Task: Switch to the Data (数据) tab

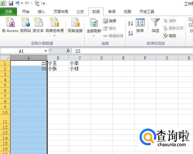Action: point(96,12)
